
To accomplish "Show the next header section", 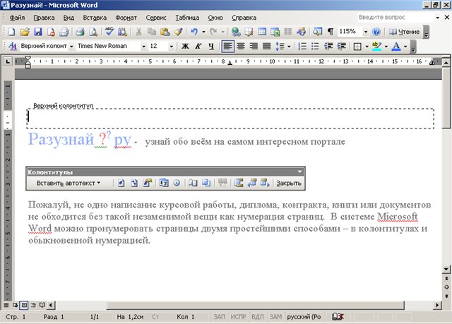I will click(x=265, y=183).
